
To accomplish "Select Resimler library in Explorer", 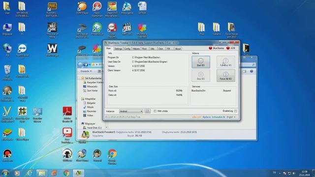I will point(90,111).
